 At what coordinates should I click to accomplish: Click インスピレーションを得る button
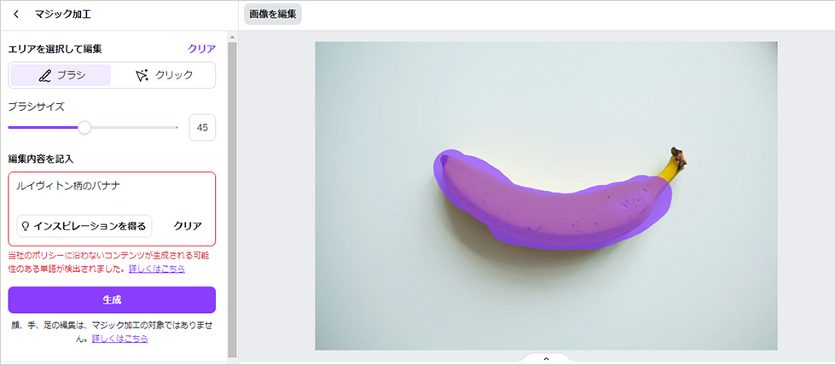click(84, 226)
